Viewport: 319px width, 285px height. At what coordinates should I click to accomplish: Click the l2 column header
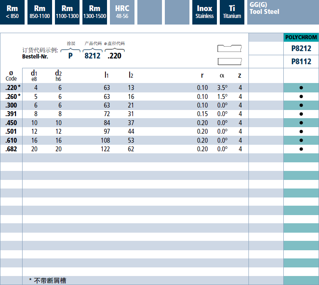131,75
